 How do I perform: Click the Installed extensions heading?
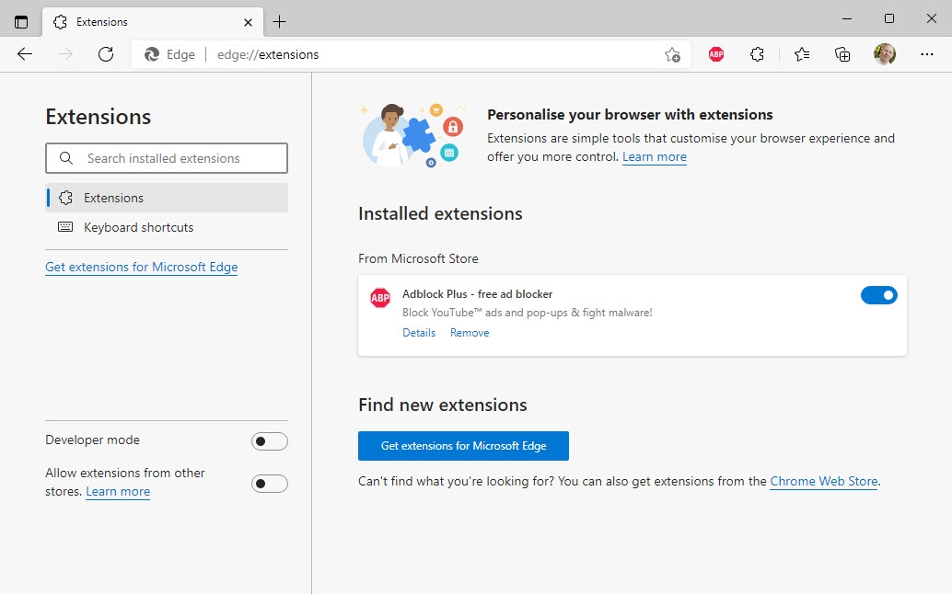[440, 214]
